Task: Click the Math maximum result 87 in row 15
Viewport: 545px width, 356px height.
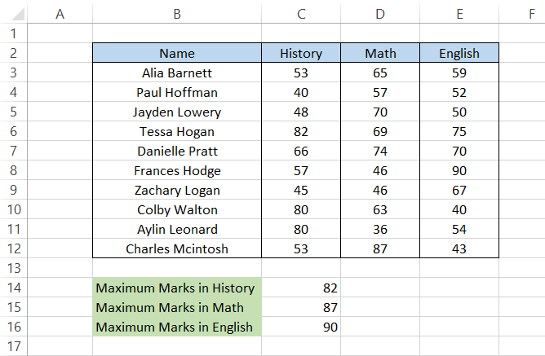Action: (301, 307)
